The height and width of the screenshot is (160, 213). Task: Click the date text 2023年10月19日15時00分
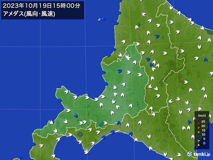(x=42, y=6)
